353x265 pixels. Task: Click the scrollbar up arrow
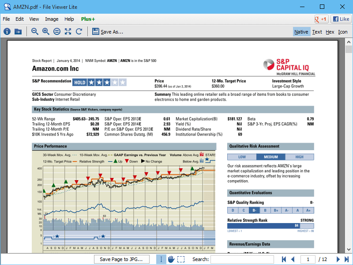pos(349,42)
